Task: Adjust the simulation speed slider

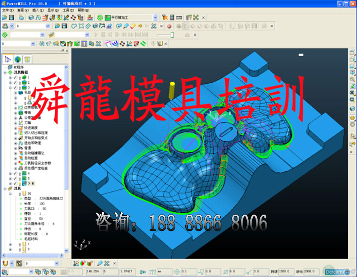Action: pyautogui.click(x=172, y=35)
